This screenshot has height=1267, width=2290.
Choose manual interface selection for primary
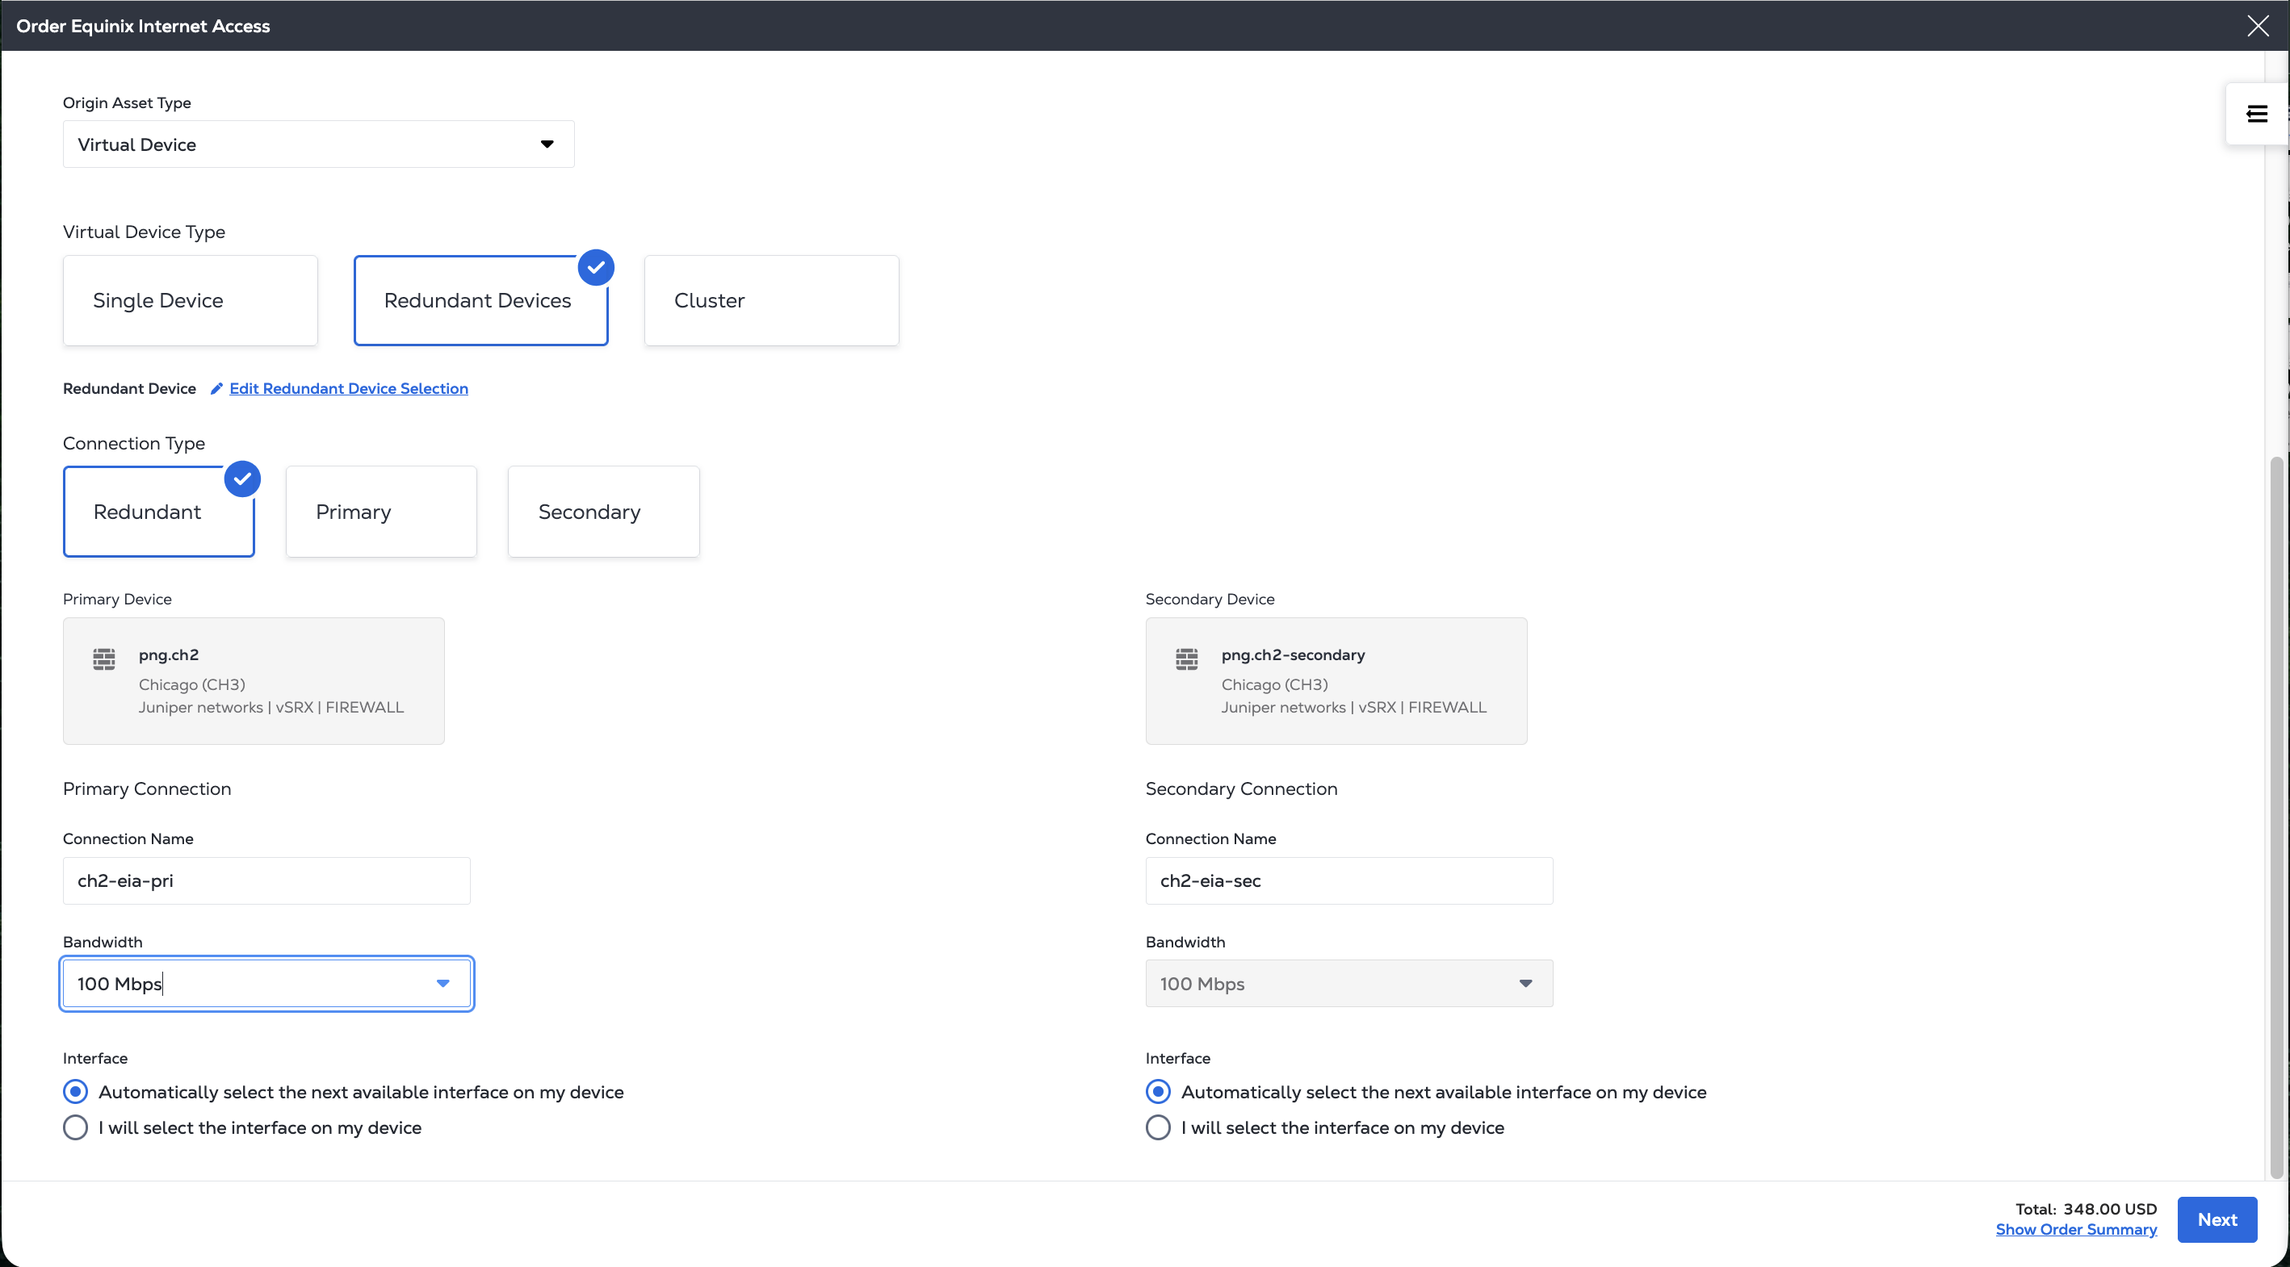pyautogui.click(x=76, y=1127)
